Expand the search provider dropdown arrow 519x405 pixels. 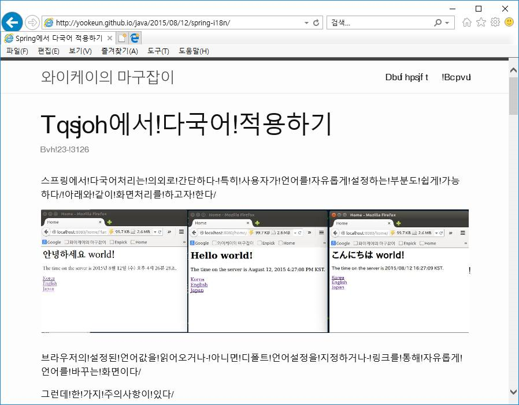coord(447,23)
